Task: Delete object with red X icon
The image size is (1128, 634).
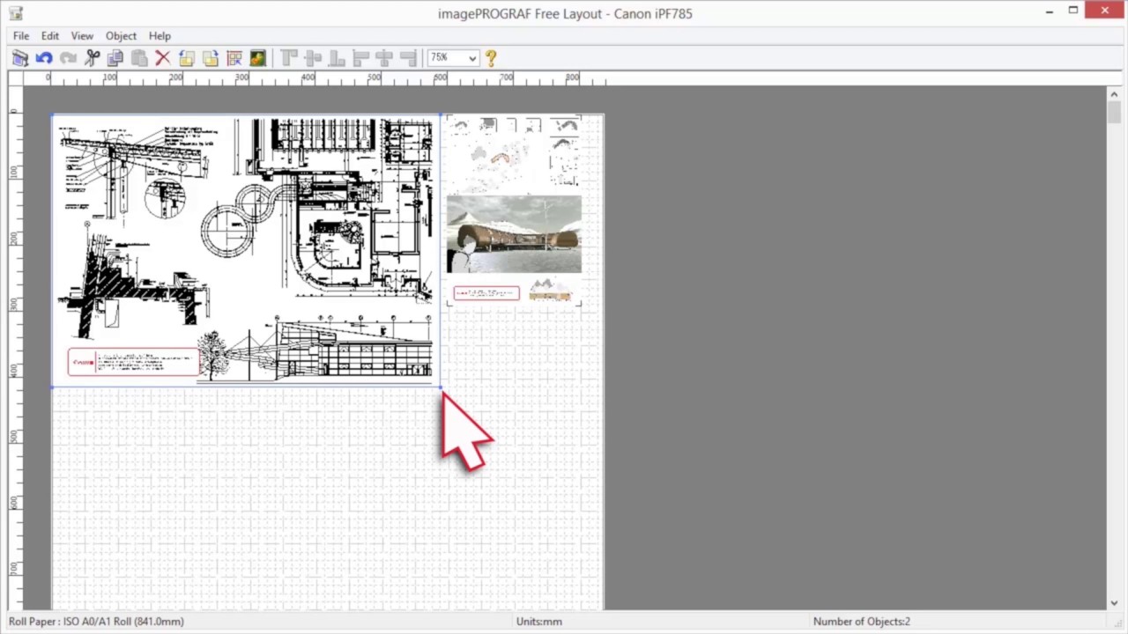Action: coord(163,58)
